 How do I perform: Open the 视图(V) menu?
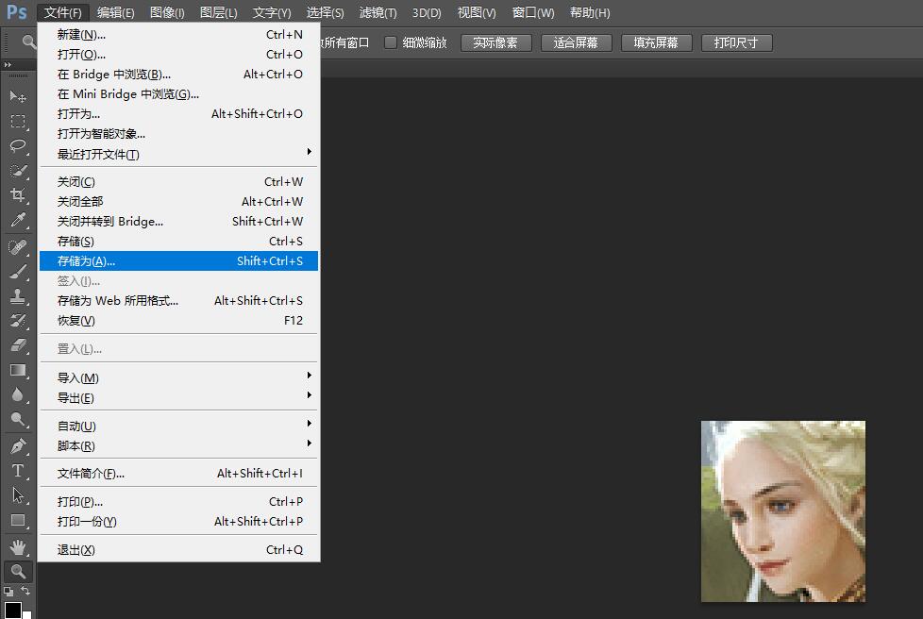pyautogui.click(x=477, y=13)
